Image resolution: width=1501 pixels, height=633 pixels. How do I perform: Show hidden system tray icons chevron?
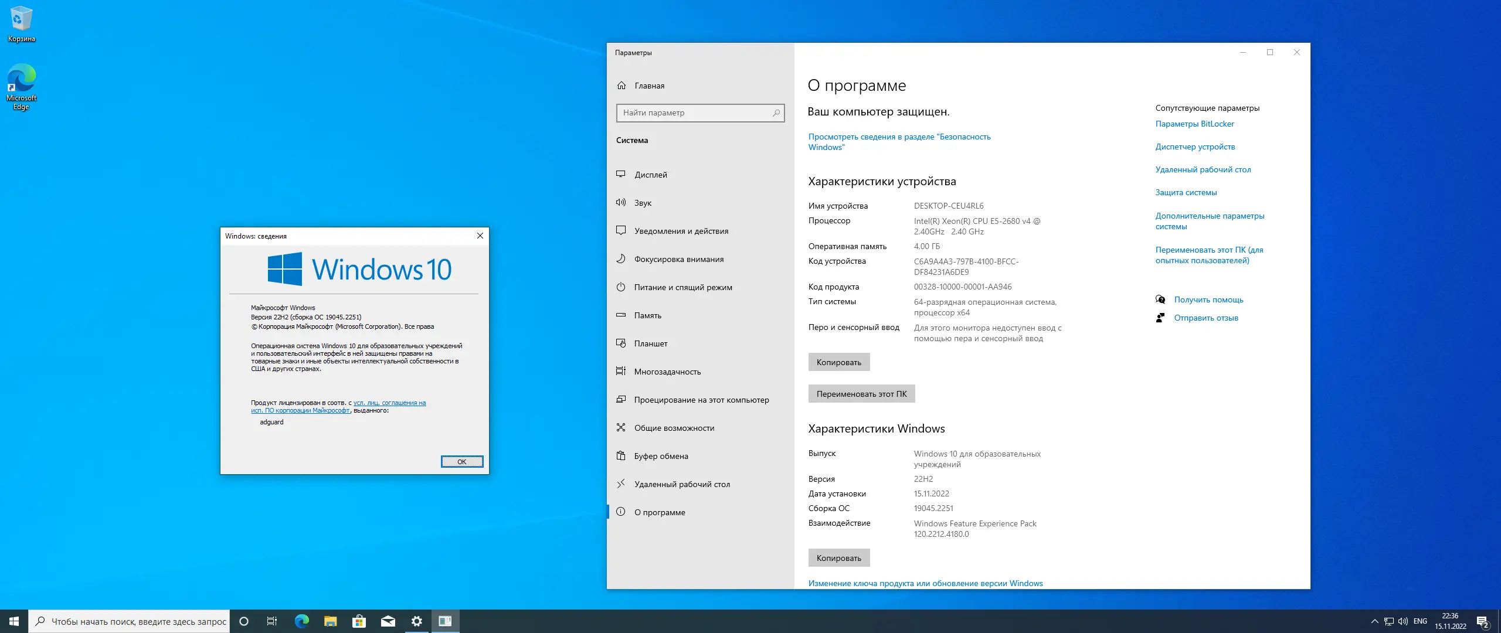point(1374,621)
